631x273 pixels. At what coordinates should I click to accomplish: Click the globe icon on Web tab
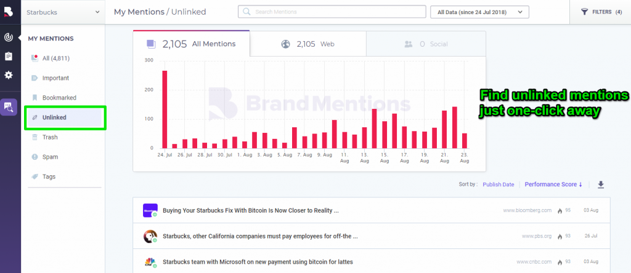(286, 44)
